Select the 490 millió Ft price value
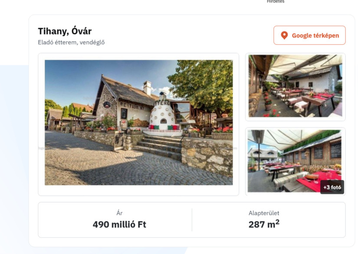358x254 pixels. click(119, 225)
